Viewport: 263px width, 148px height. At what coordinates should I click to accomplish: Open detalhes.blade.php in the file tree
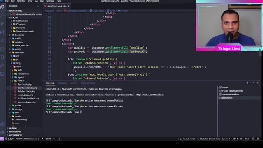pyautogui.click(x=26, y=91)
